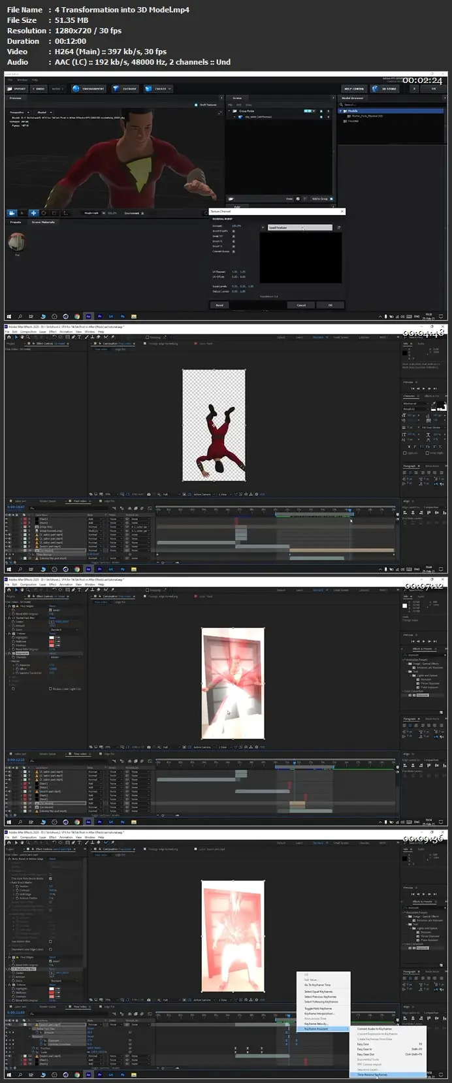The width and height of the screenshot is (452, 1083).
Task: Open Model dropdown beside Perspective, 00:02:24 frame
Action: coord(44,112)
